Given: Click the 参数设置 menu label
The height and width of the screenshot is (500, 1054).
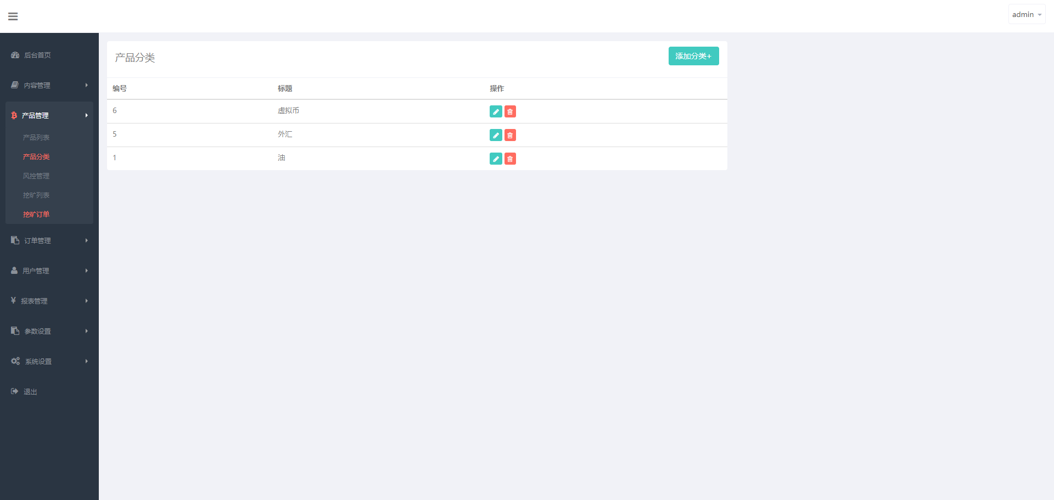Looking at the screenshot, I should point(38,331).
